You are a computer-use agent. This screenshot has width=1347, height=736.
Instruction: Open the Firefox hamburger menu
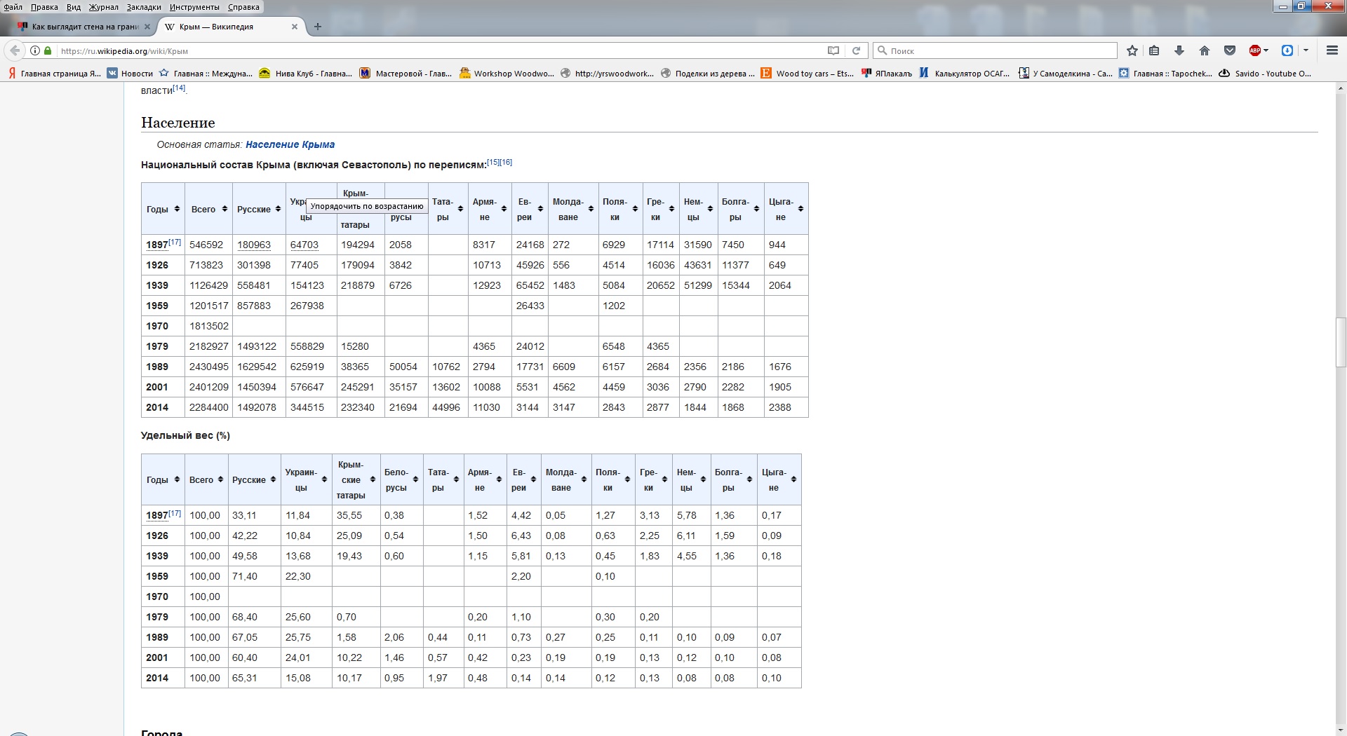[x=1332, y=50]
